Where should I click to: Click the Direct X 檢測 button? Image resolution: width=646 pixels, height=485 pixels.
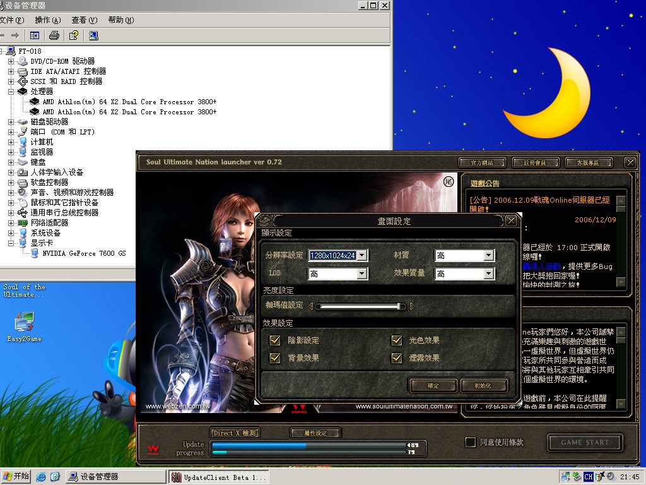pyautogui.click(x=235, y=433)
